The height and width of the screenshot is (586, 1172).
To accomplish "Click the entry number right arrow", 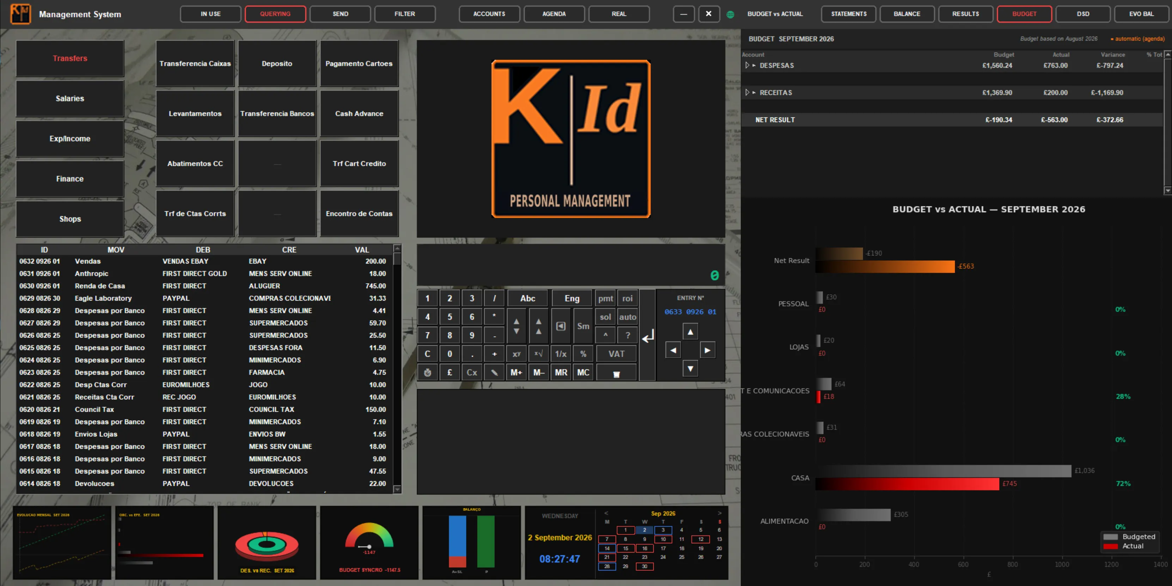I will (708, 350).
